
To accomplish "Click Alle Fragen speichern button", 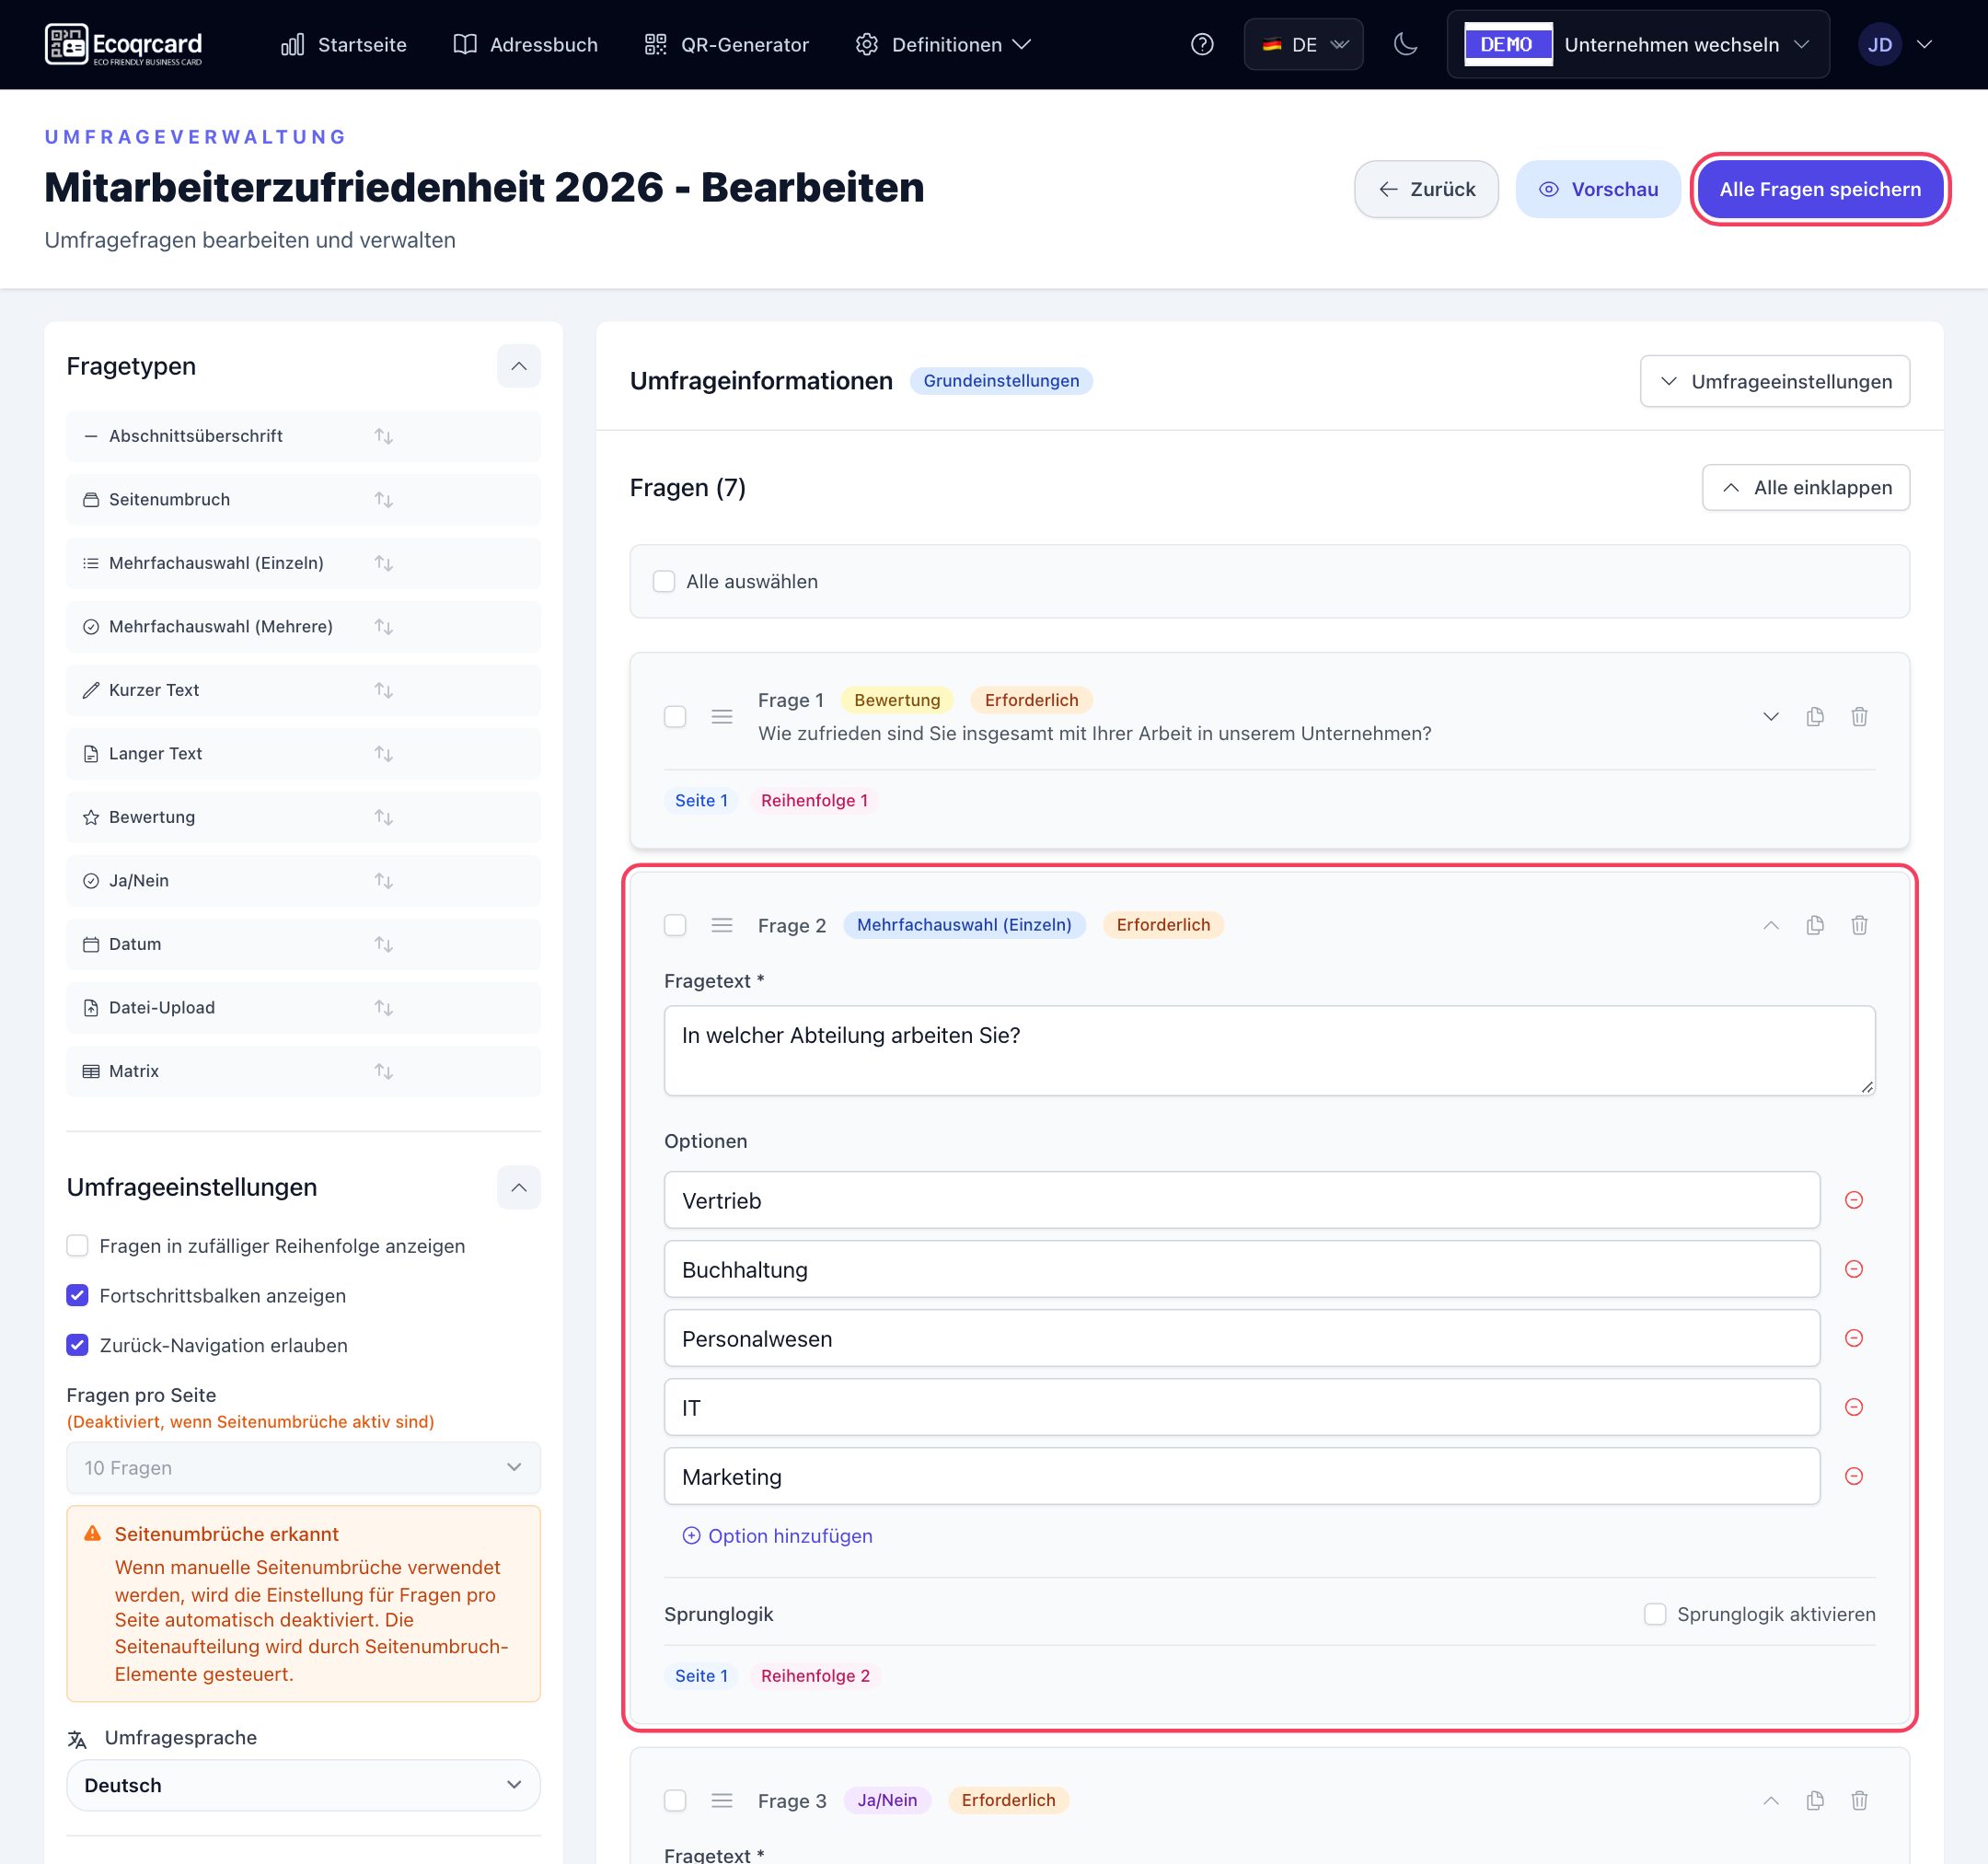I will pyautogui.click(x=1820, y=189).
